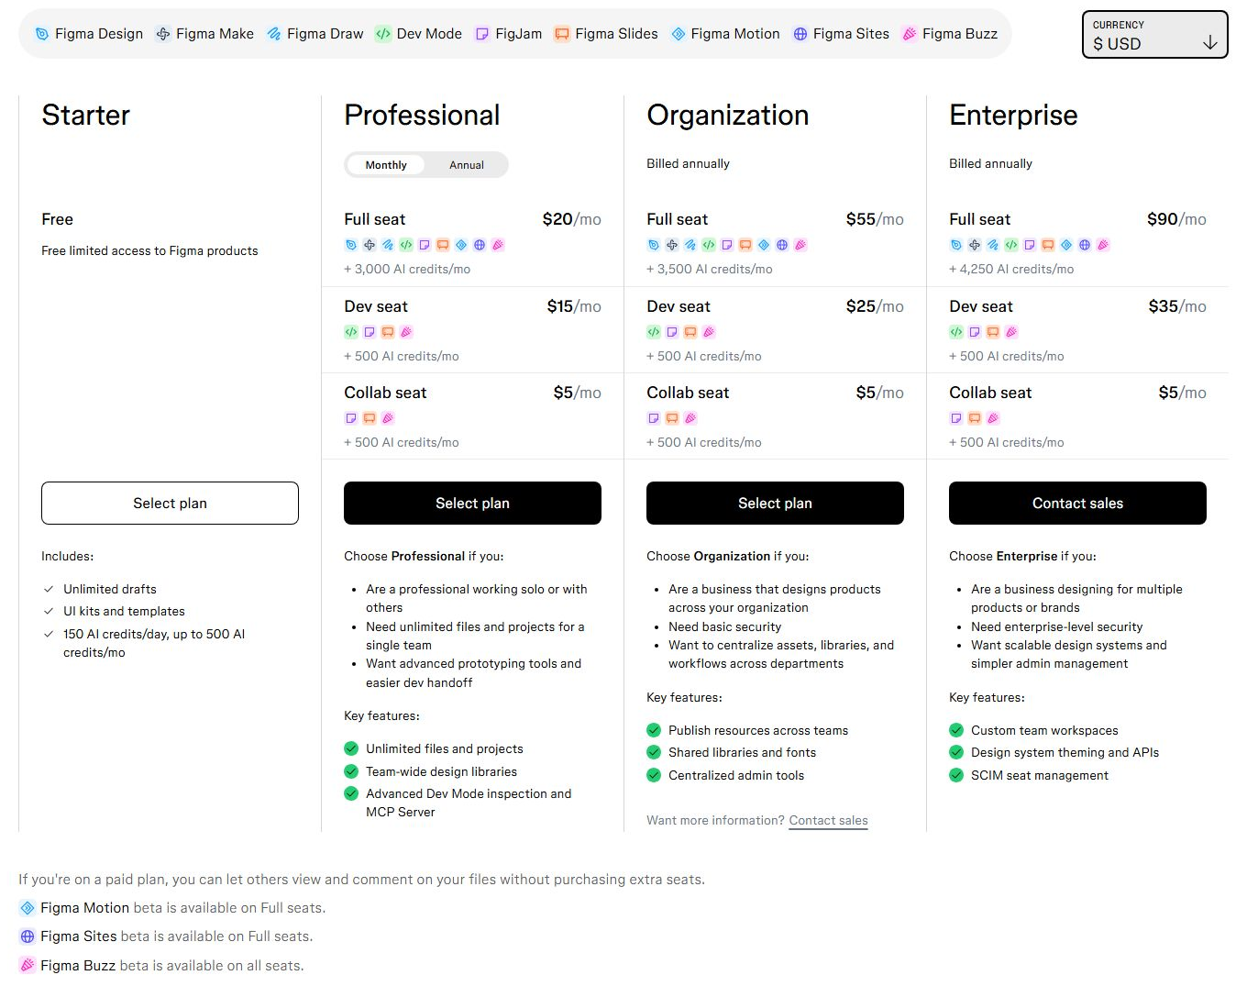The image size is (1247, 986).
Task: Click Figma Sites globe icon in Professional Full seat
Action: coord(480,245)
